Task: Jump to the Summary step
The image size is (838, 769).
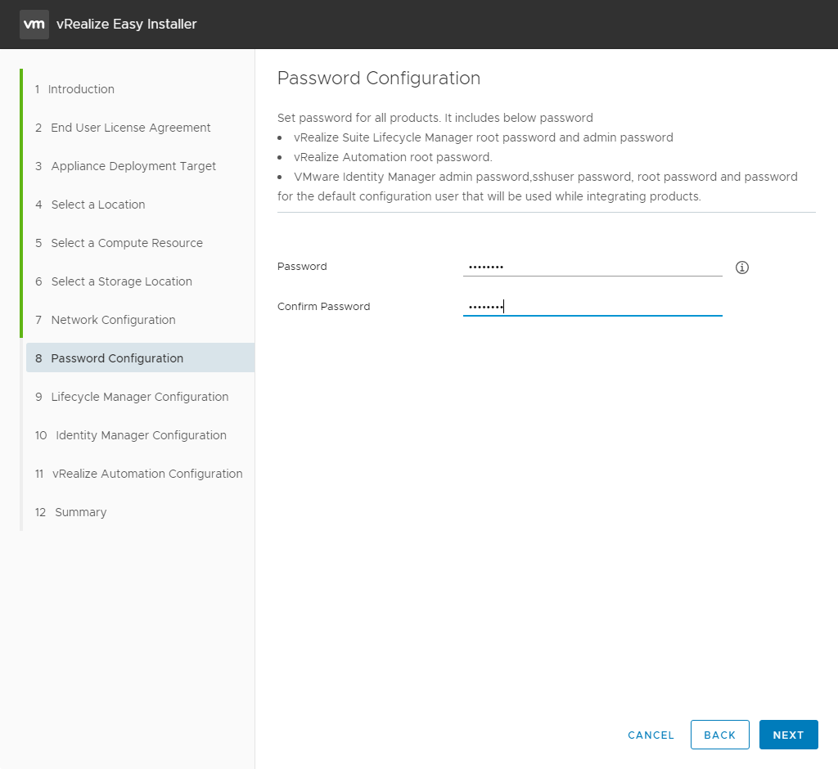Action: point(71,512)
